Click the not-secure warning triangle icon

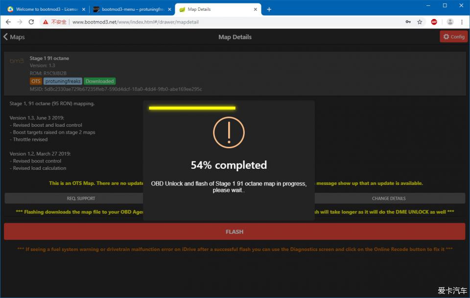tap(45, 22)
